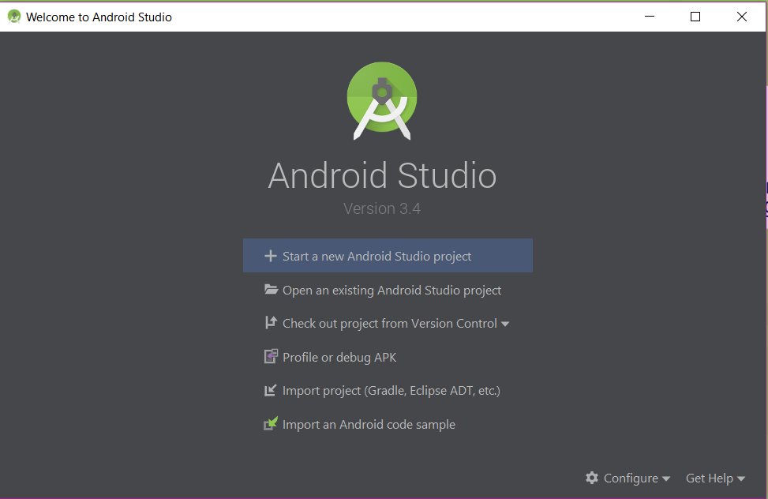Screen dimensions: 768x499
Task: Expand the Get Help dropdown
Action: [x=716, y=478]
